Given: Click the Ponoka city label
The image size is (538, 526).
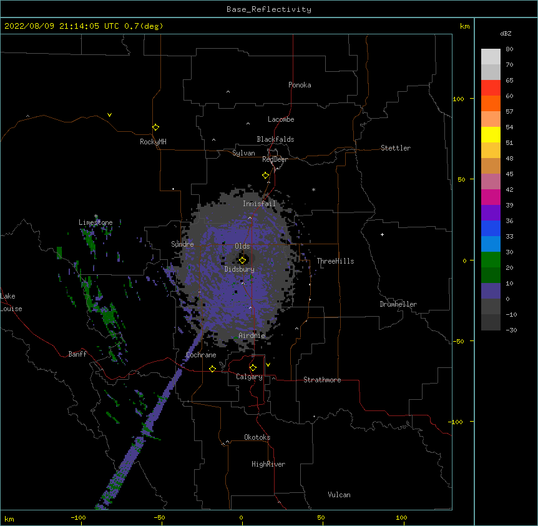Looking at the screenshot, I should tap(300, 85).
